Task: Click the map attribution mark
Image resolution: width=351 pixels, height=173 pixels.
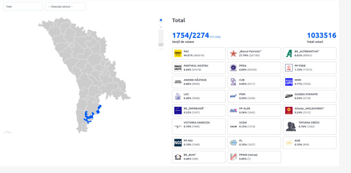Action: tap(8, 132)
